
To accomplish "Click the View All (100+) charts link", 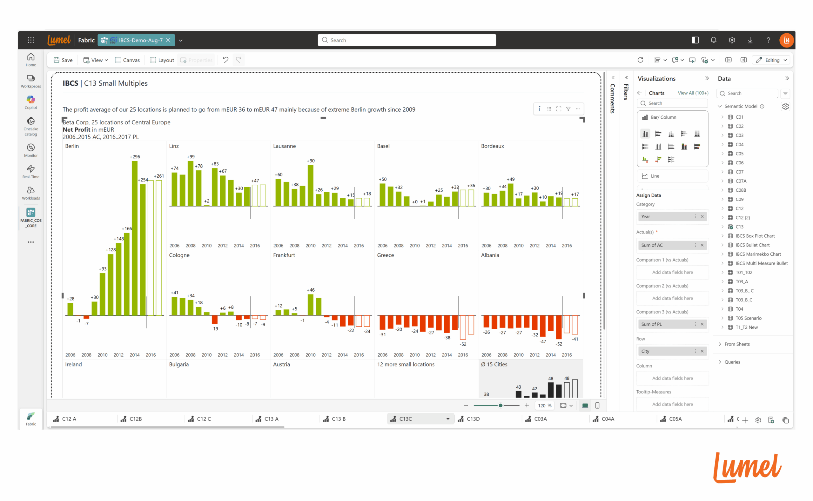I will click(693, 93).
